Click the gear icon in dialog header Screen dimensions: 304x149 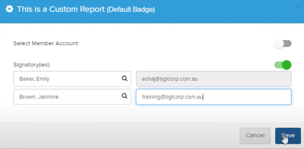[9, 9]
